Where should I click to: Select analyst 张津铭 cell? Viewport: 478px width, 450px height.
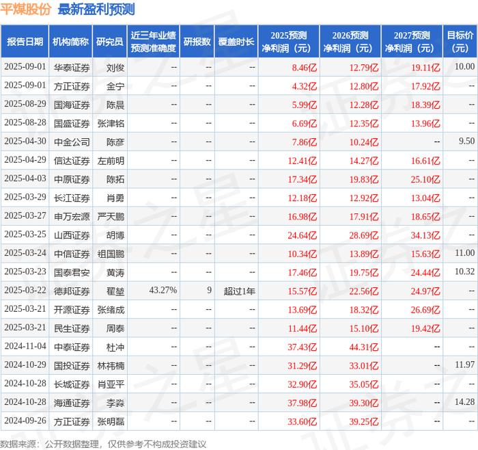point(111,123)
